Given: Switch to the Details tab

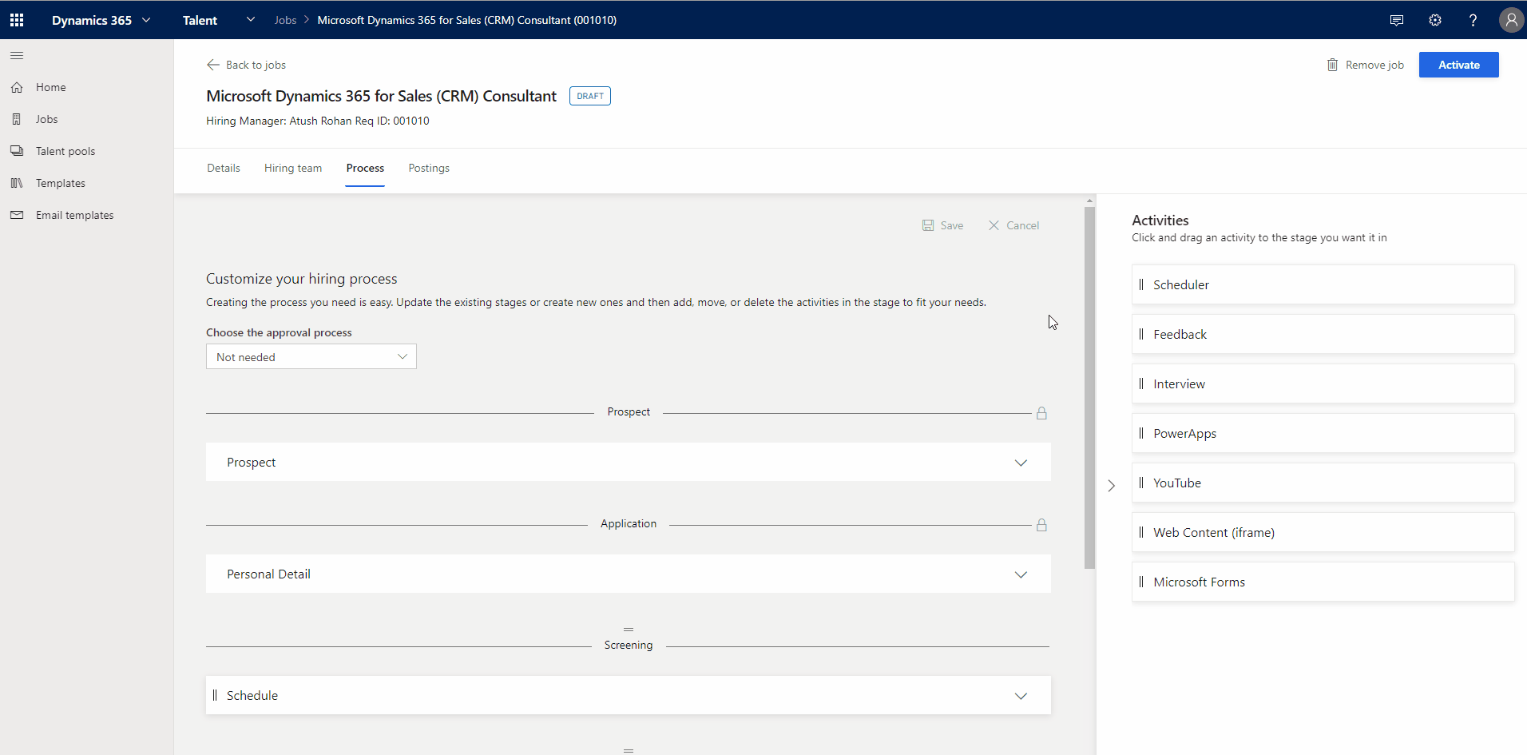Looking at the screenshot, I should point(224,168).
